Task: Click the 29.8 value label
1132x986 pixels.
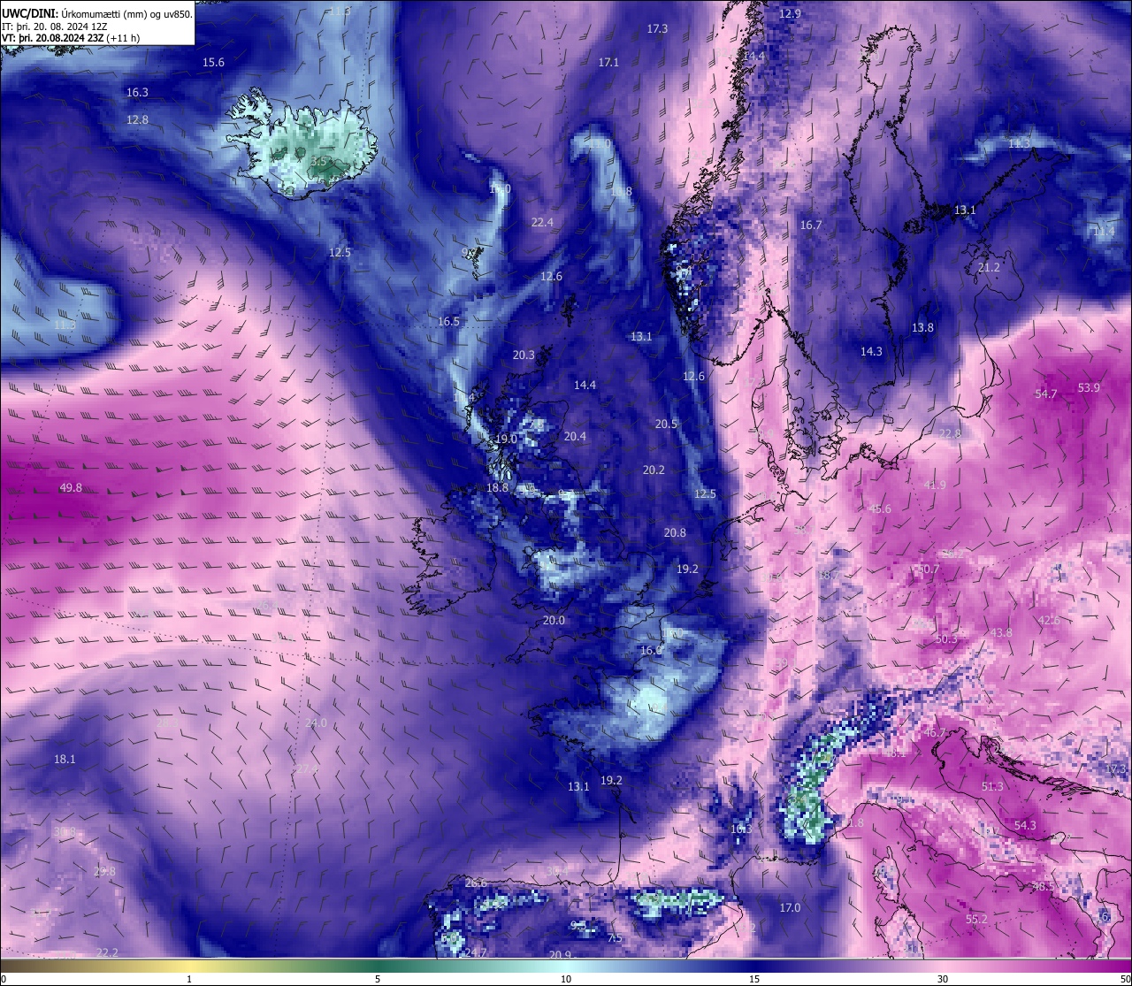Action: click(x=104, y=871)
